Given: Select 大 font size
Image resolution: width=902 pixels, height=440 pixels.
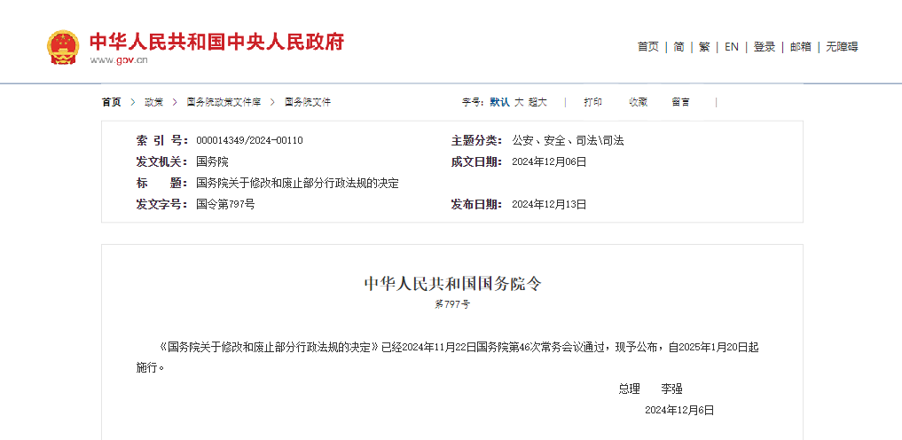Looking at the screenshot, I should (x=519, y=102).
